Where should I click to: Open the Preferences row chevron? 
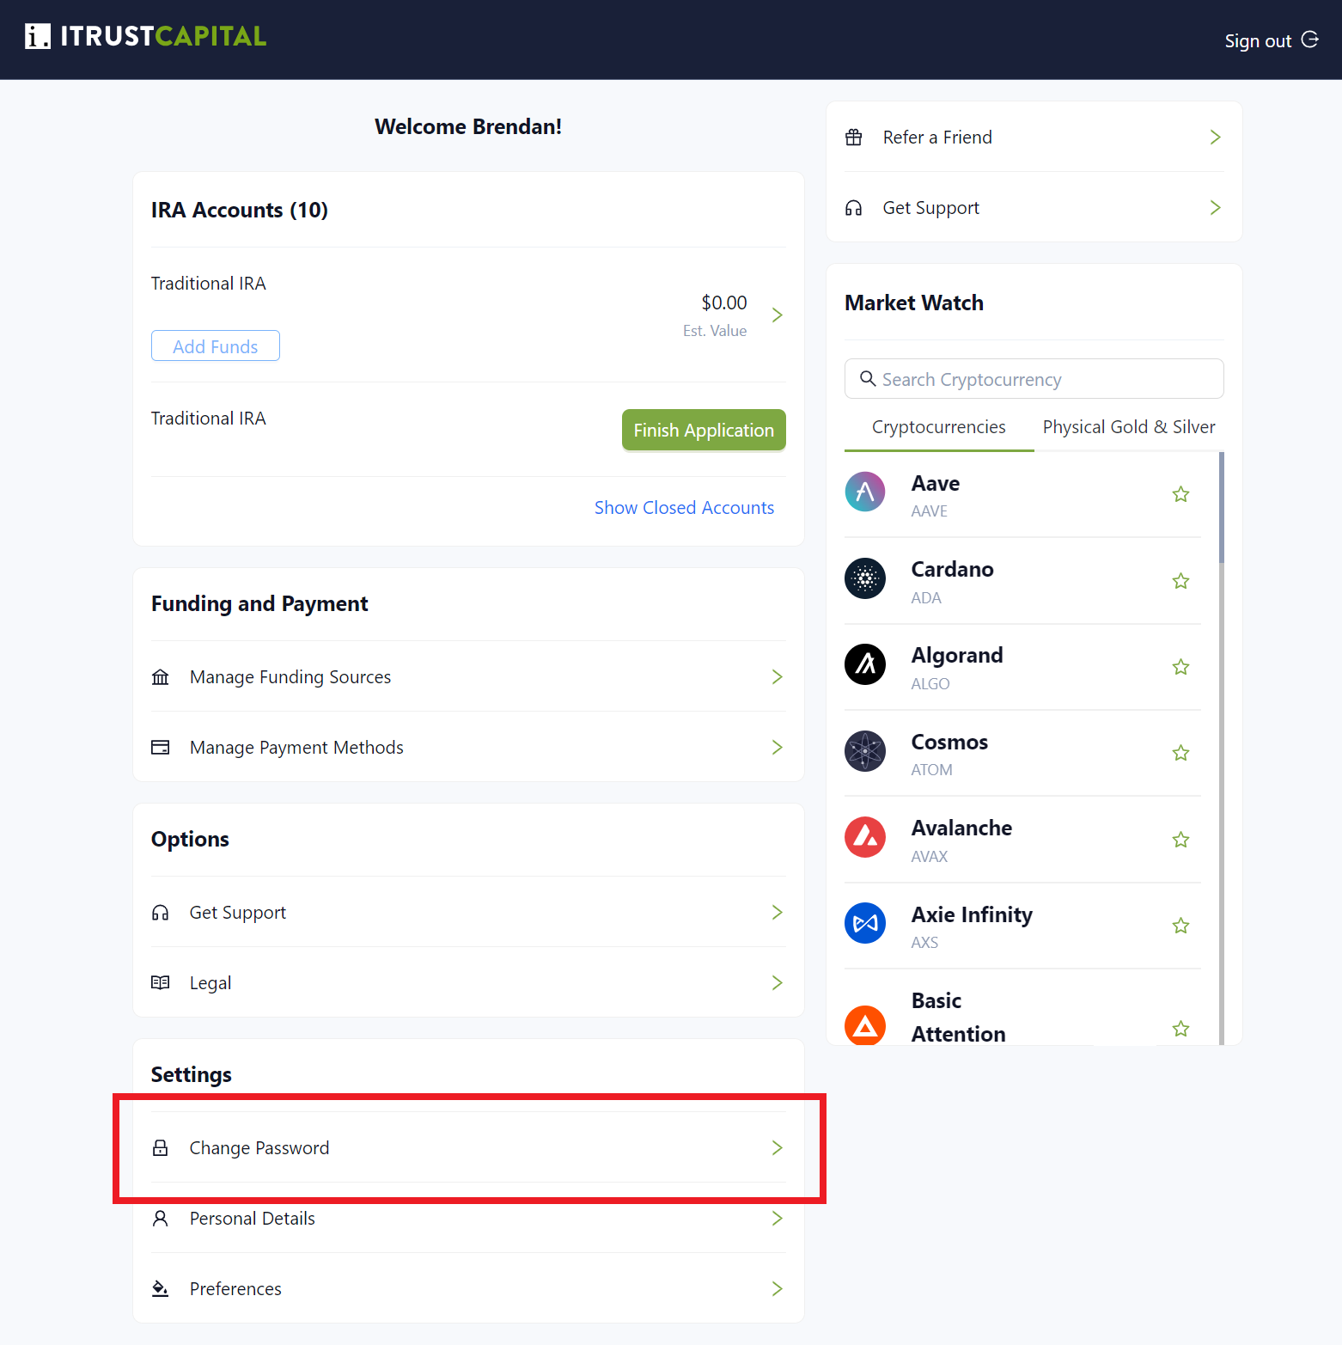point(778,1289)
